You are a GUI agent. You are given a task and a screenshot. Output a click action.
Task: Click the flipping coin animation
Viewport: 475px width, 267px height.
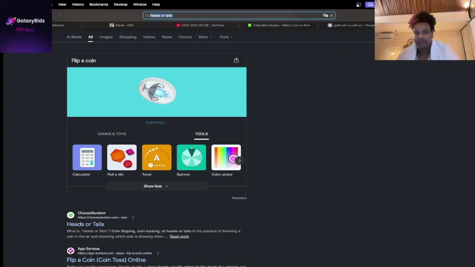click(x=157, y=91)
